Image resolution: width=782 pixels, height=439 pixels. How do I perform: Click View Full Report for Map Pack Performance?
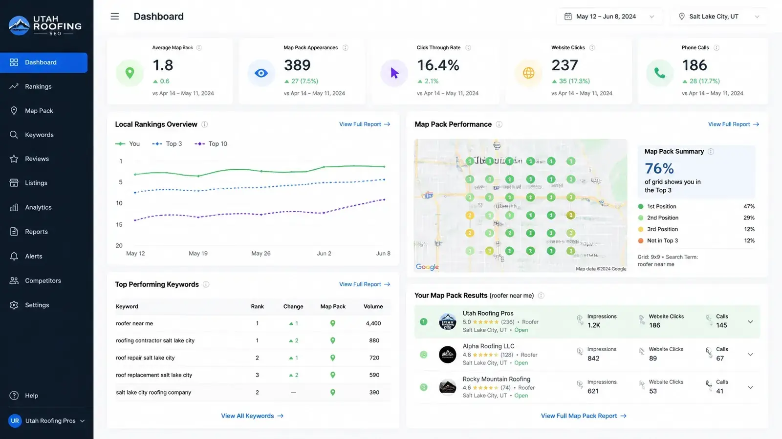tap(734, 124)
